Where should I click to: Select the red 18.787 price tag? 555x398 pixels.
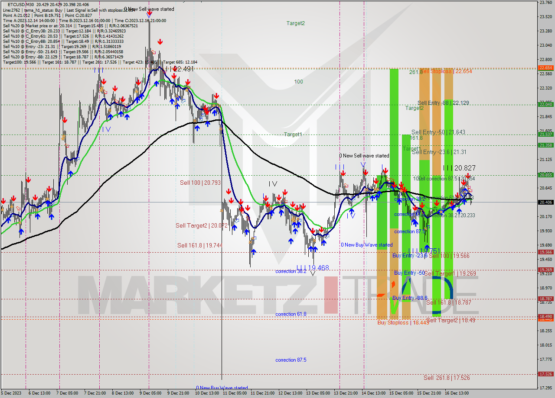point(545,298)
